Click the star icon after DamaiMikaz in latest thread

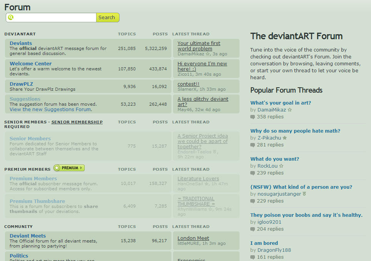(208, 54)
